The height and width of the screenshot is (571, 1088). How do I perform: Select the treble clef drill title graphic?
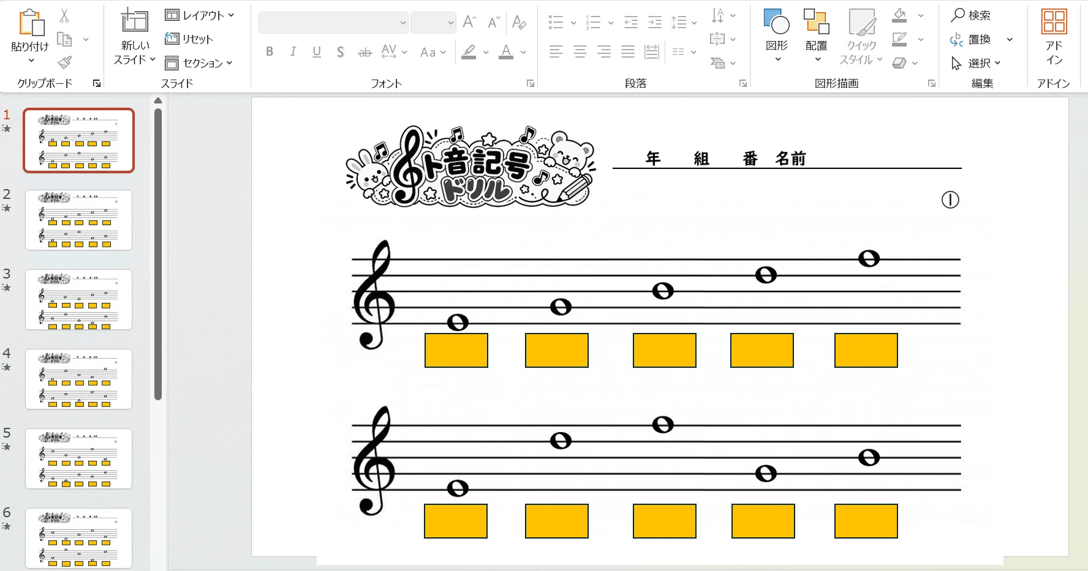coord(470,166)
